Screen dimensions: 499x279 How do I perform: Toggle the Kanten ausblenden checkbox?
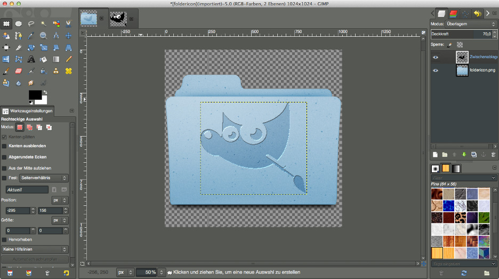(4, 146)
